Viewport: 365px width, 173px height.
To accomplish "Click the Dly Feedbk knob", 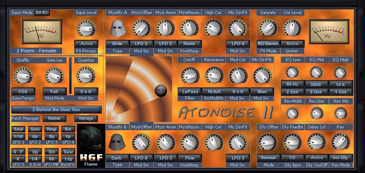I will [x=292, y=142].
